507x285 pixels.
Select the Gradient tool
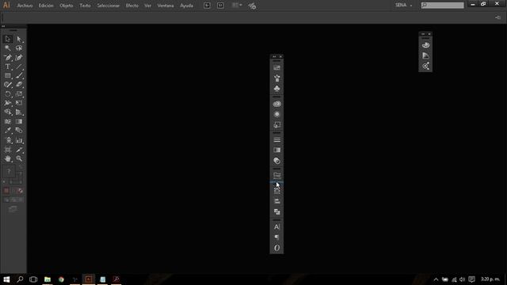(19, 121)
